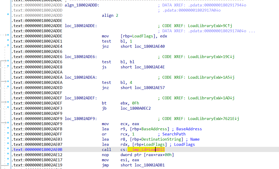The height and width of the screenshot is (169, 279).
Task: Toggle breakpoint dot at call LdrLoadDll line
Action: click(8, 148)
